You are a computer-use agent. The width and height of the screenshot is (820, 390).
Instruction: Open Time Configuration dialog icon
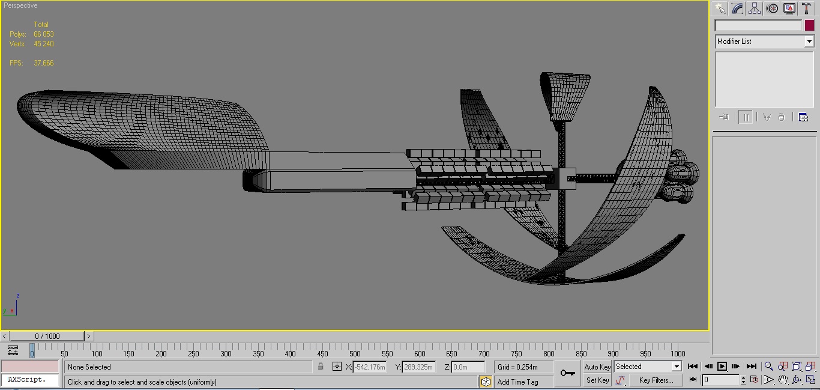click(x=755, y=380)
